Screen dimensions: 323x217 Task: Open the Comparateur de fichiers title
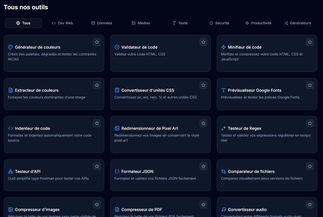[x=251, y=171]
